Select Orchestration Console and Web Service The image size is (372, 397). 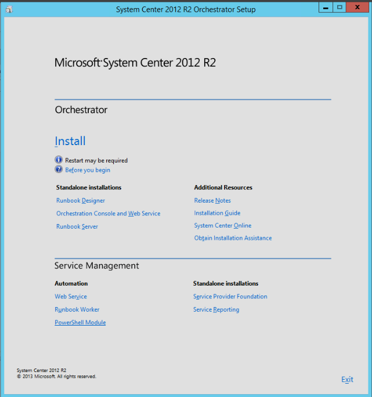(108, 214)
